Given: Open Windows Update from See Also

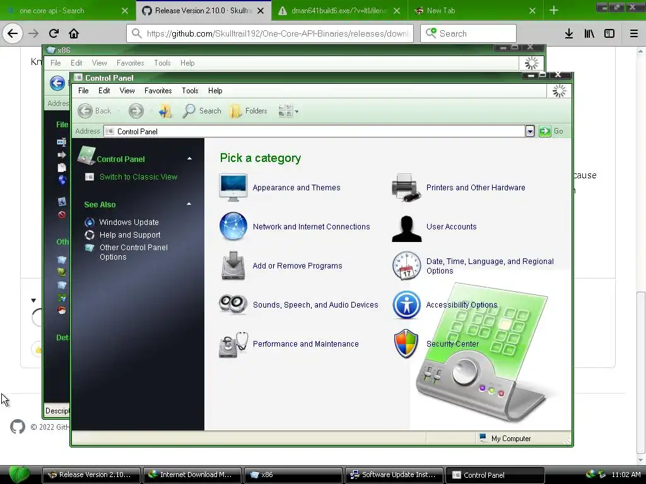Looking at the screenshot, I should tap(129, 222).
